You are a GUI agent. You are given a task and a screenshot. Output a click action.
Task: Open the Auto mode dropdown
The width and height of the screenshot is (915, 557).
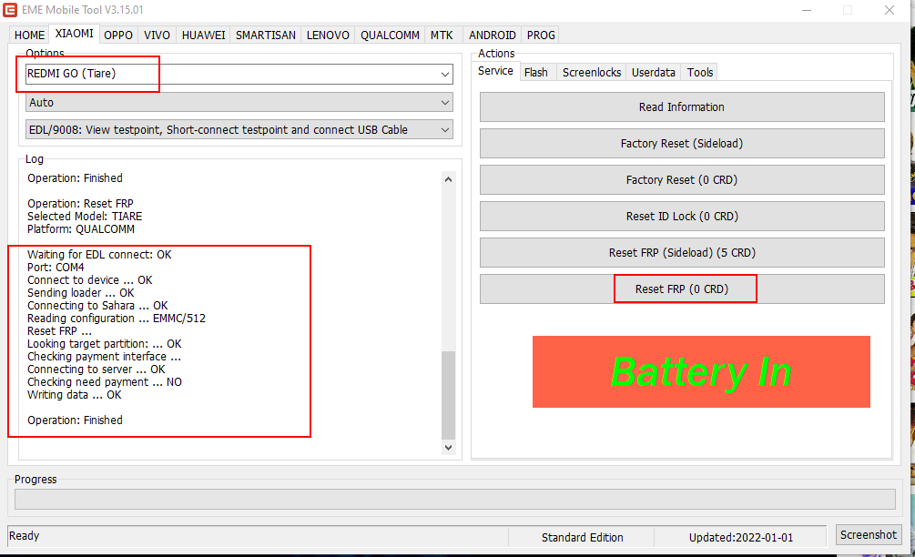point(239,103)
